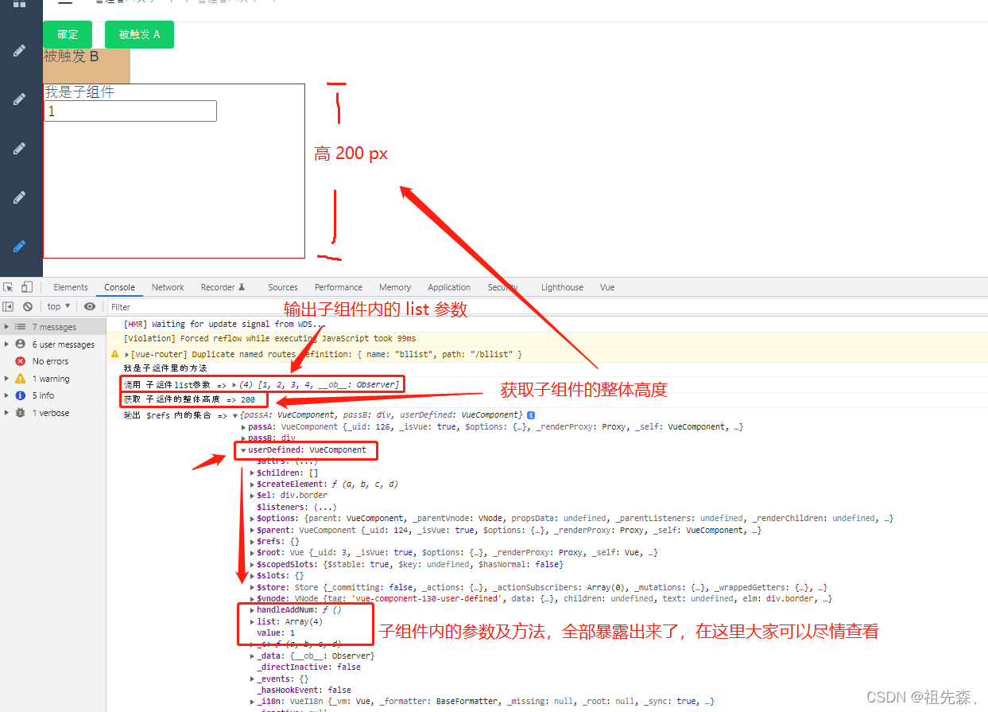Viewport: 988px width, 712px height.
Task: Switch to the Sources tab
Action: tap(283, 287)
